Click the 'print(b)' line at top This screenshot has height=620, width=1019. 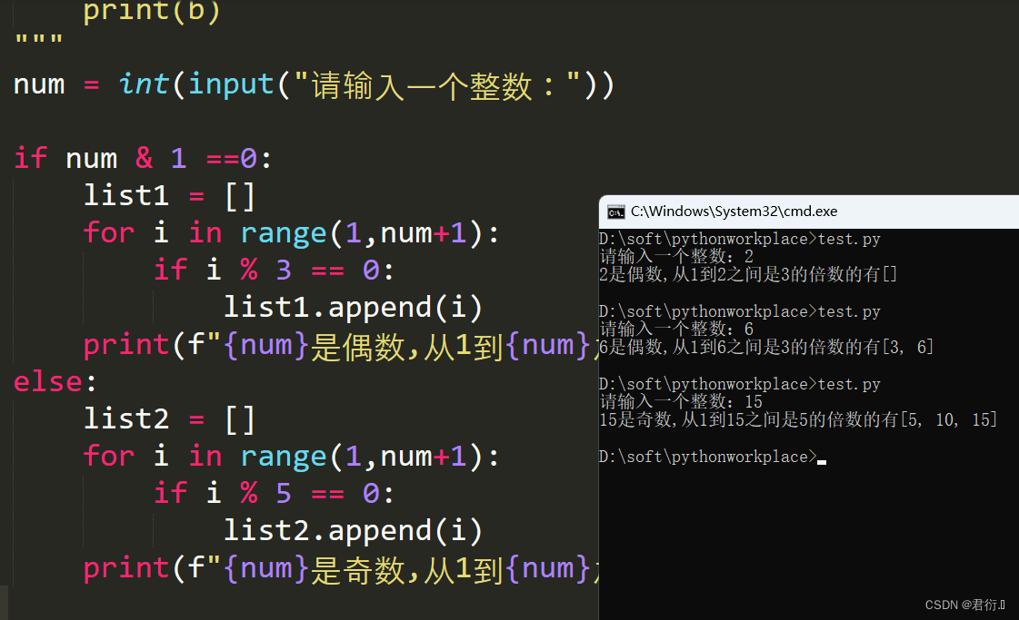[x=152, y=12]
